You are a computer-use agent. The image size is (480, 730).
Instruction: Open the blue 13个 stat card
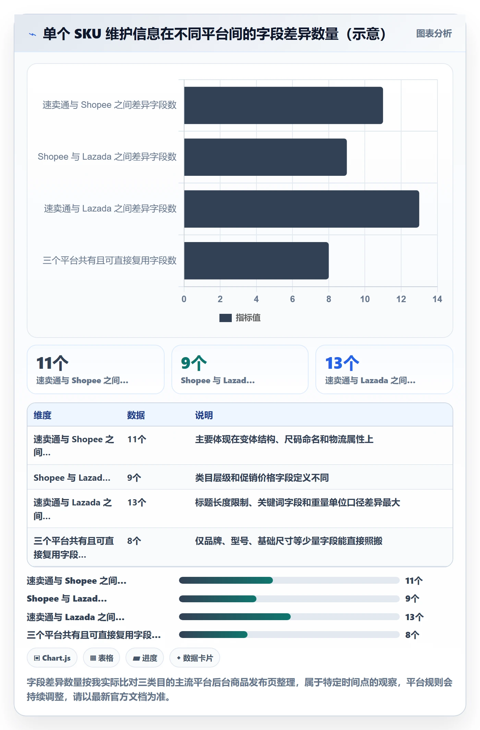tap(384, 369)
